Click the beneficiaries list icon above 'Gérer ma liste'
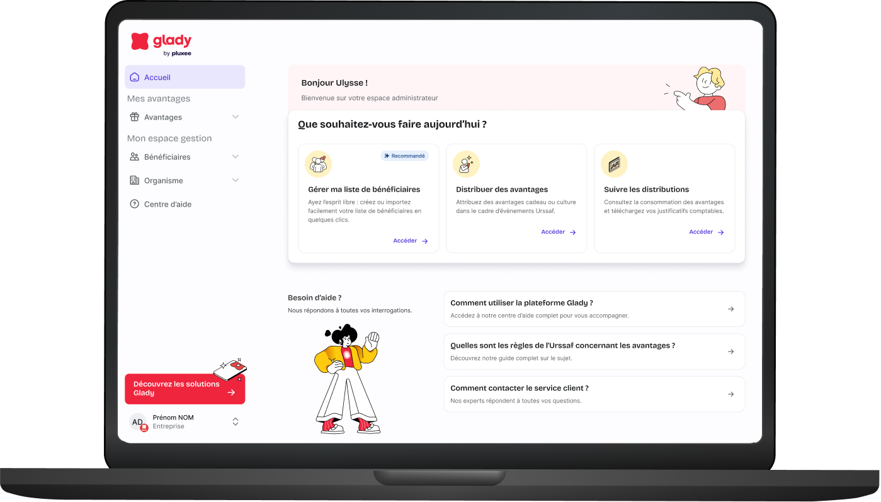The image size is (881, 502). click(x=318, y=163)
